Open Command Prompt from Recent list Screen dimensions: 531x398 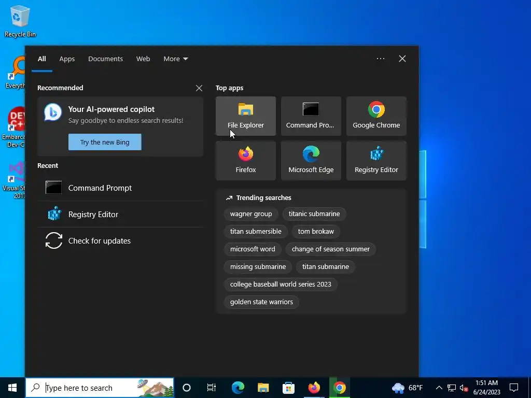tap(120, 188)
